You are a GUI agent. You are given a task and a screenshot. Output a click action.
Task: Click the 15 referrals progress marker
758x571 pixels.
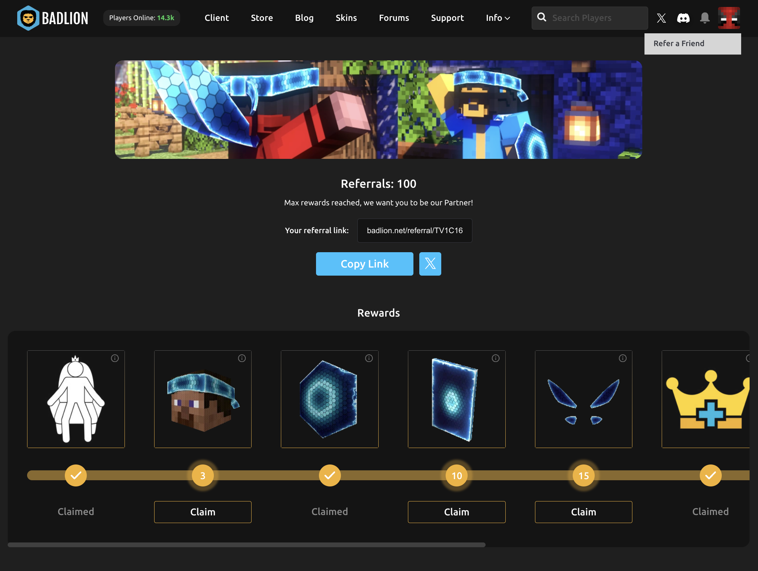[x=583, y=475]
